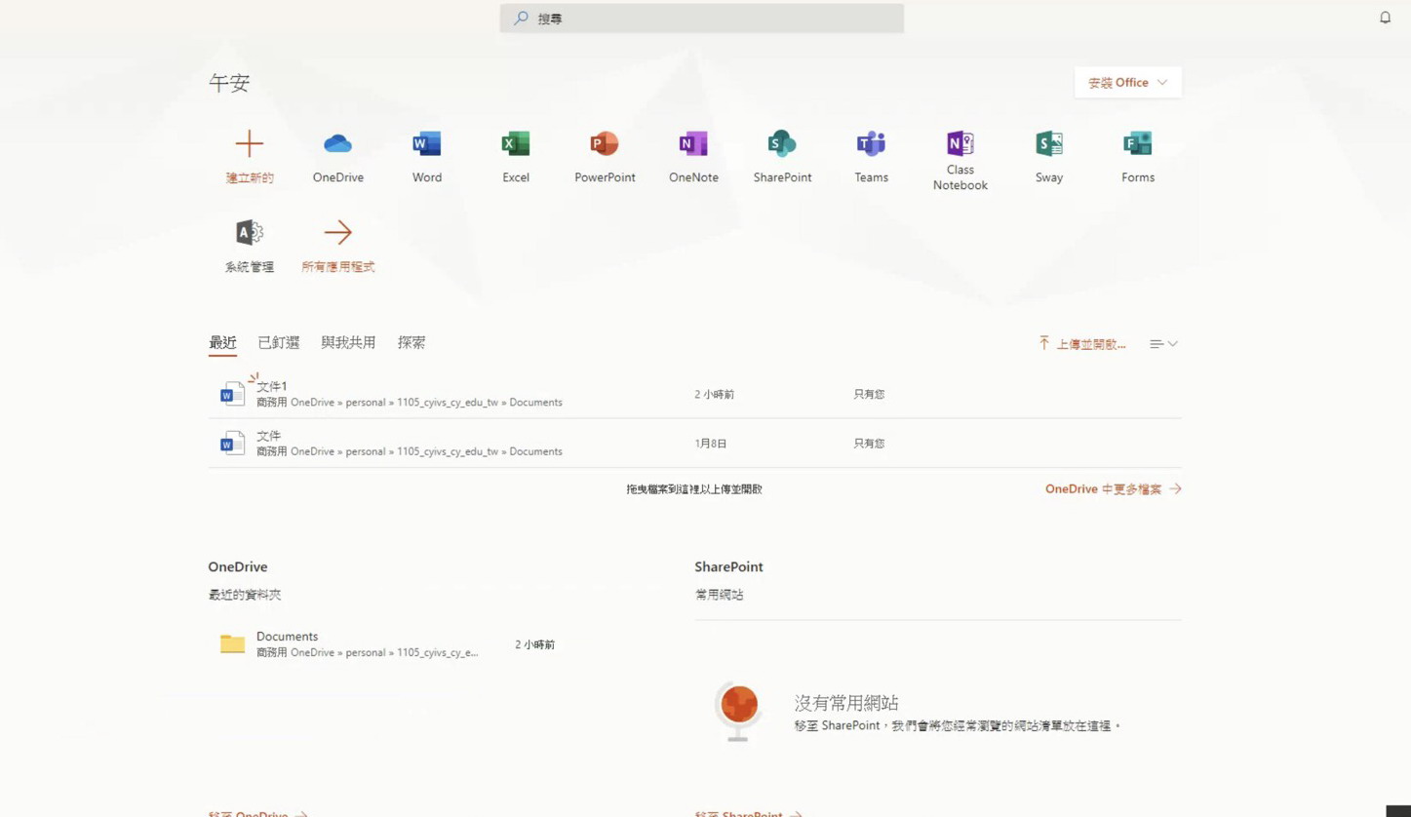Open the list view options dropdown
Image resolution: width=1411 pixels, height=817 pixels.
(1163, 344)
